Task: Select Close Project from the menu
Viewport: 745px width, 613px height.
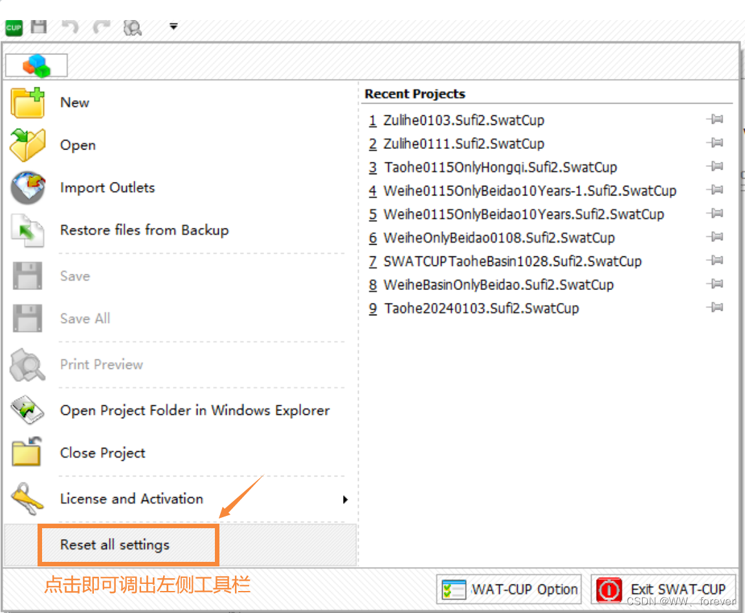Action: [x=103, y=453]
